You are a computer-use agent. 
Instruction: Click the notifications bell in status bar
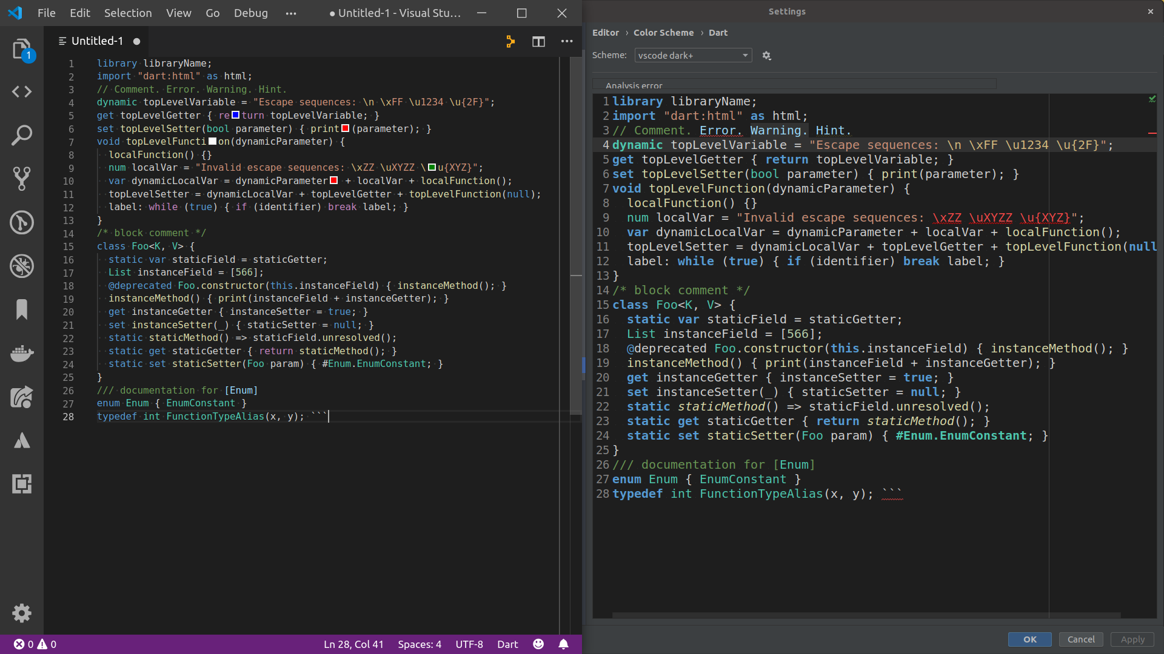563,644
